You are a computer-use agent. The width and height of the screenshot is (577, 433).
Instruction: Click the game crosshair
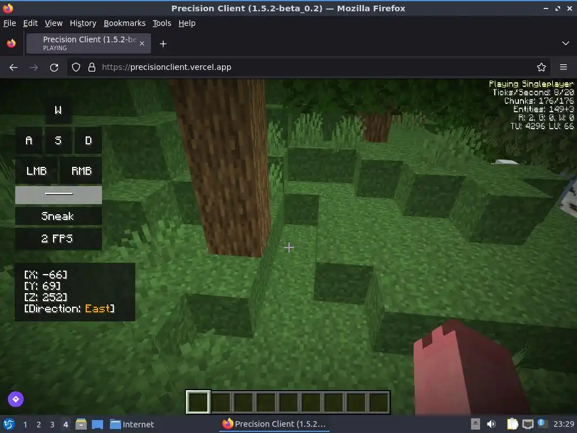[289, 248]
